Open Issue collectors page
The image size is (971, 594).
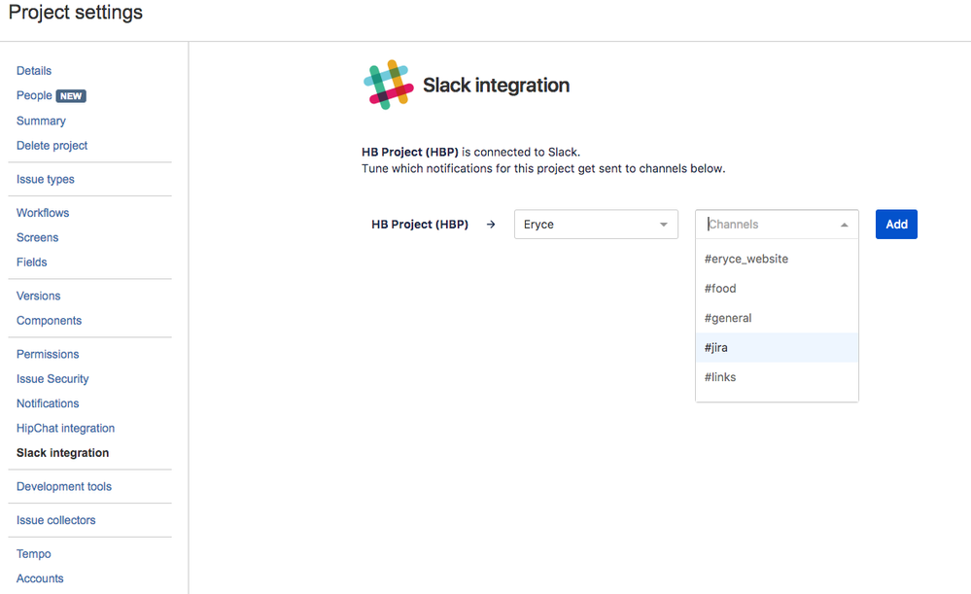[x=55, y=520]
